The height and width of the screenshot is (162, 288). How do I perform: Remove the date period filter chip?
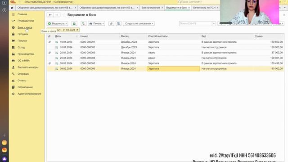77,30
